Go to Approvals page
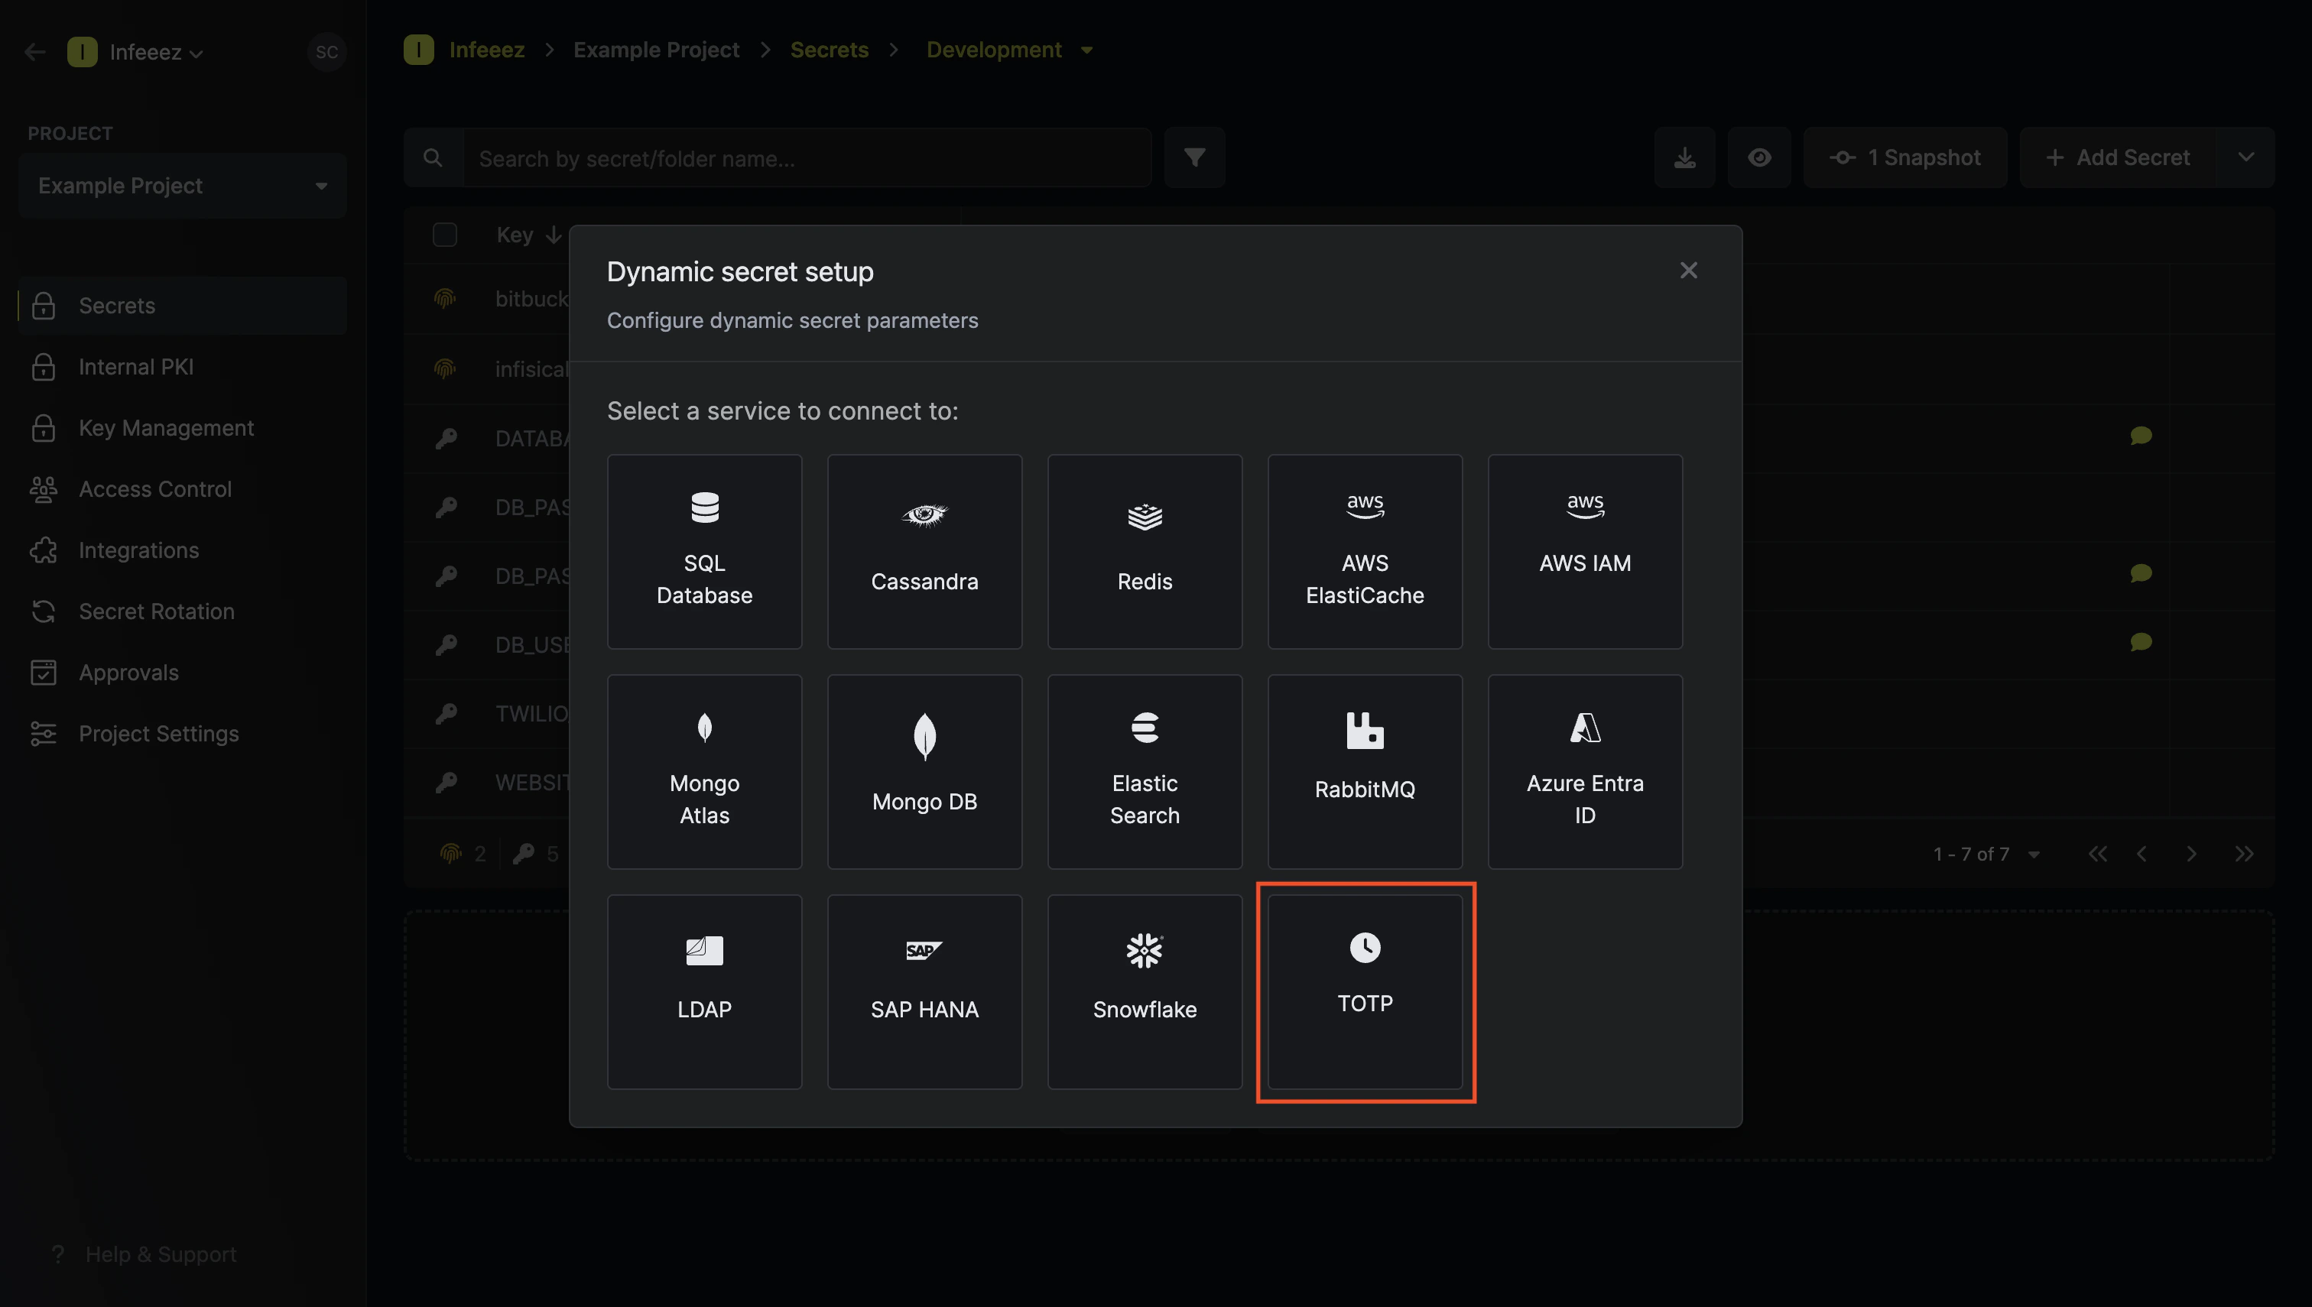The image size is (2312, 1307). 182,671
